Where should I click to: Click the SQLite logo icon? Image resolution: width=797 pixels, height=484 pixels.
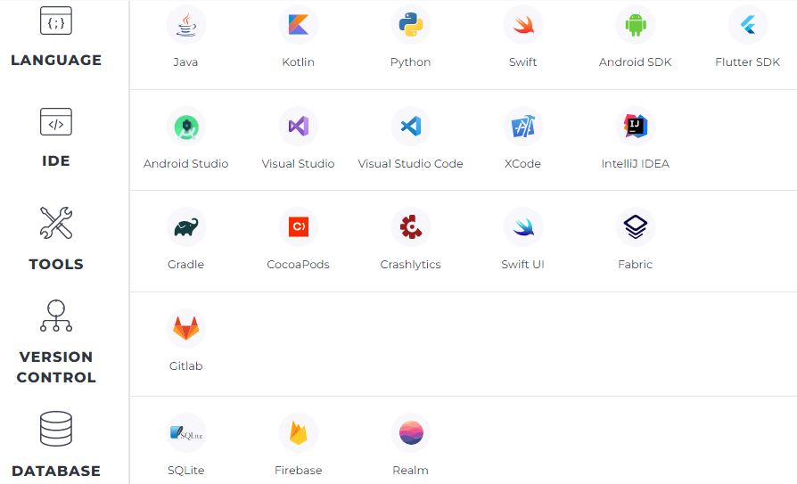(x=186, y=432)
